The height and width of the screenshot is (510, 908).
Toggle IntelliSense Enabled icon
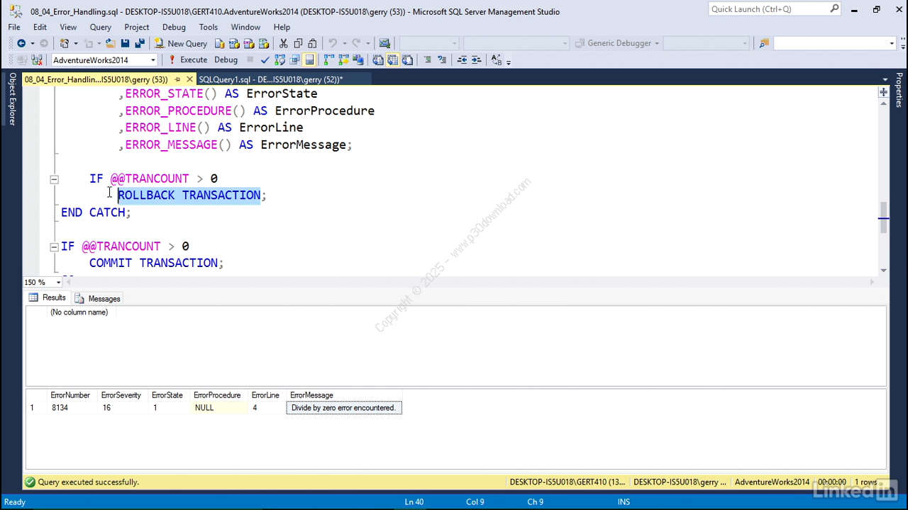[309, 59]
